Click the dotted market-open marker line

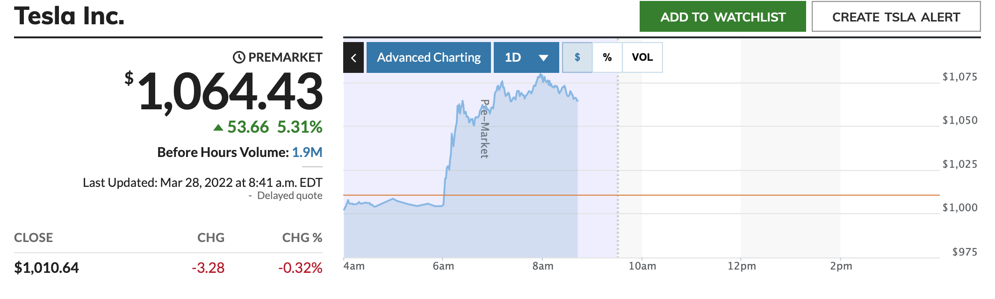[618, 149]
